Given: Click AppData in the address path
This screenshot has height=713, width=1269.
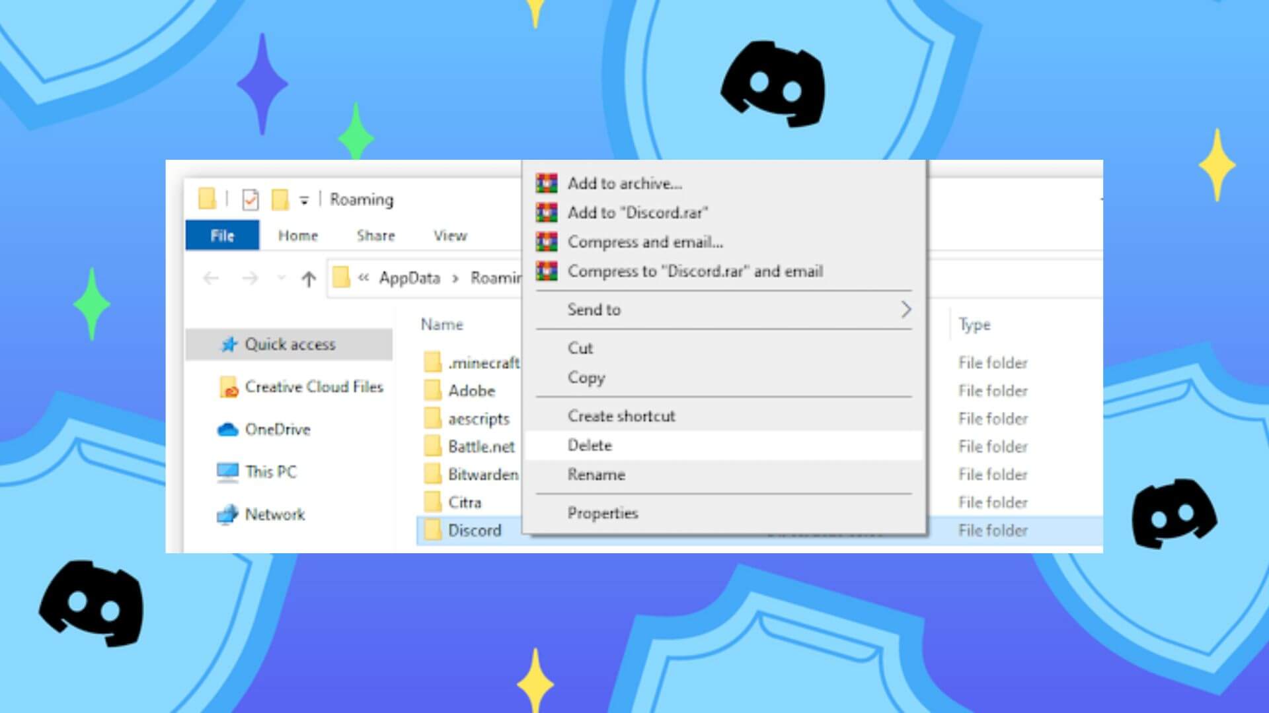Looking at the screenshot, I should (x=409, y=278).
